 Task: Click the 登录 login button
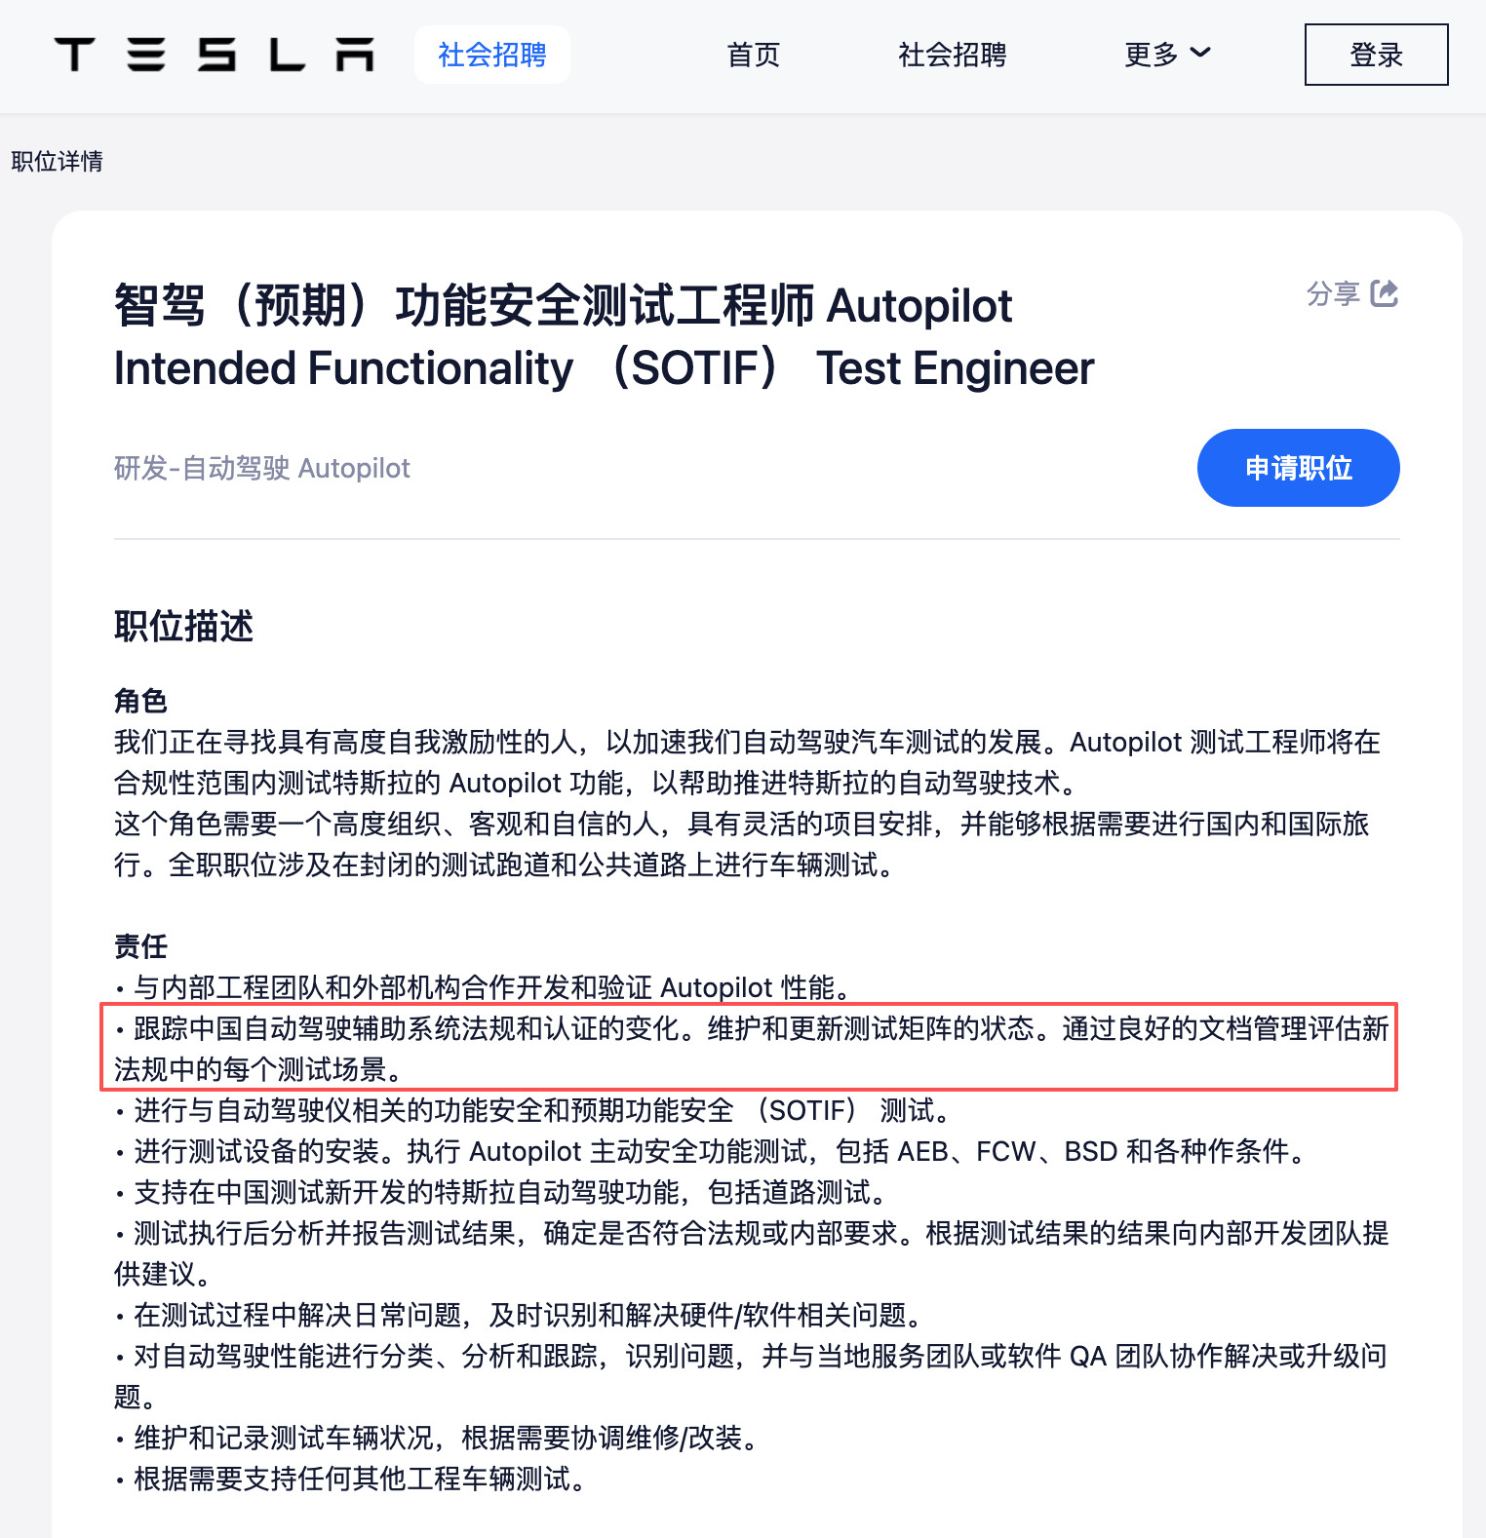[x=1376, y=56]
